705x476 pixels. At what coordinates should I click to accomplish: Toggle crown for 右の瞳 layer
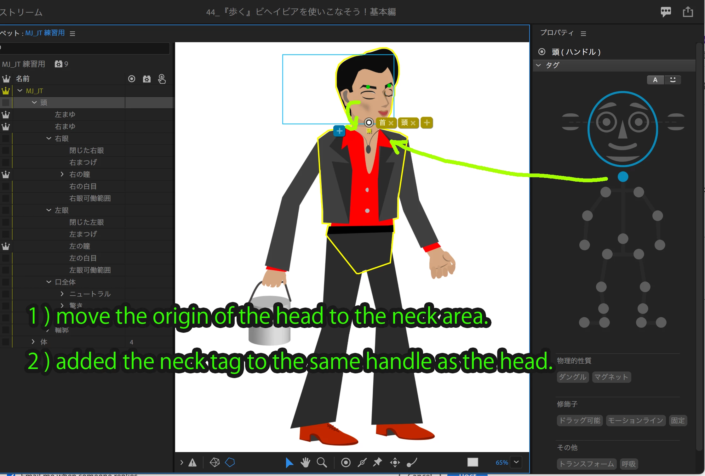[6, 174]
